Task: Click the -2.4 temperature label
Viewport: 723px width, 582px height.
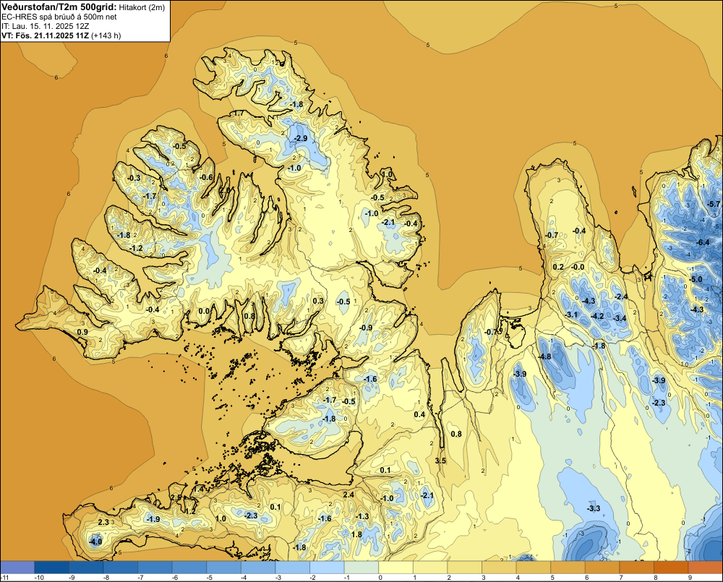Action: coord(621,297)
